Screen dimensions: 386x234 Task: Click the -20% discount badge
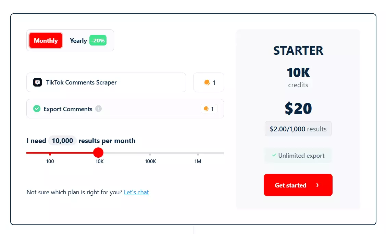point(98,40)
